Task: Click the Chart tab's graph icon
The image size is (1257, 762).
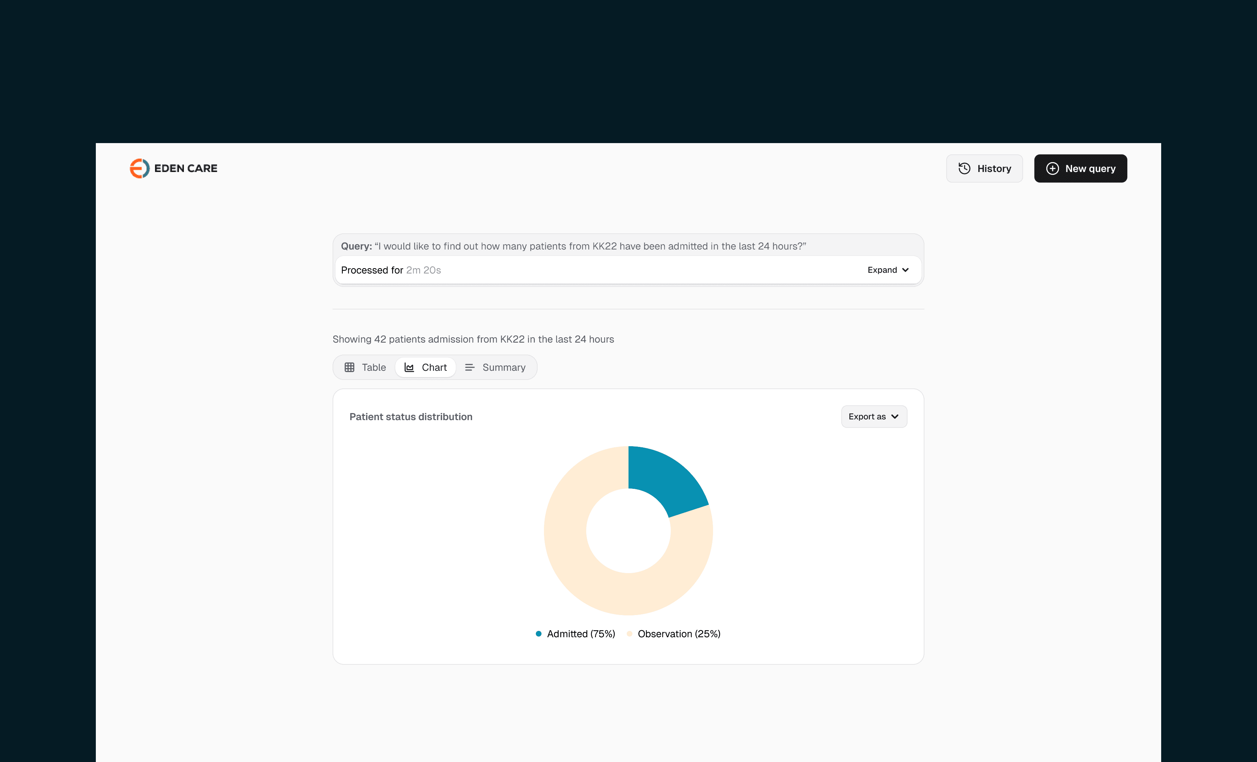Action: (x=409, y=368)
